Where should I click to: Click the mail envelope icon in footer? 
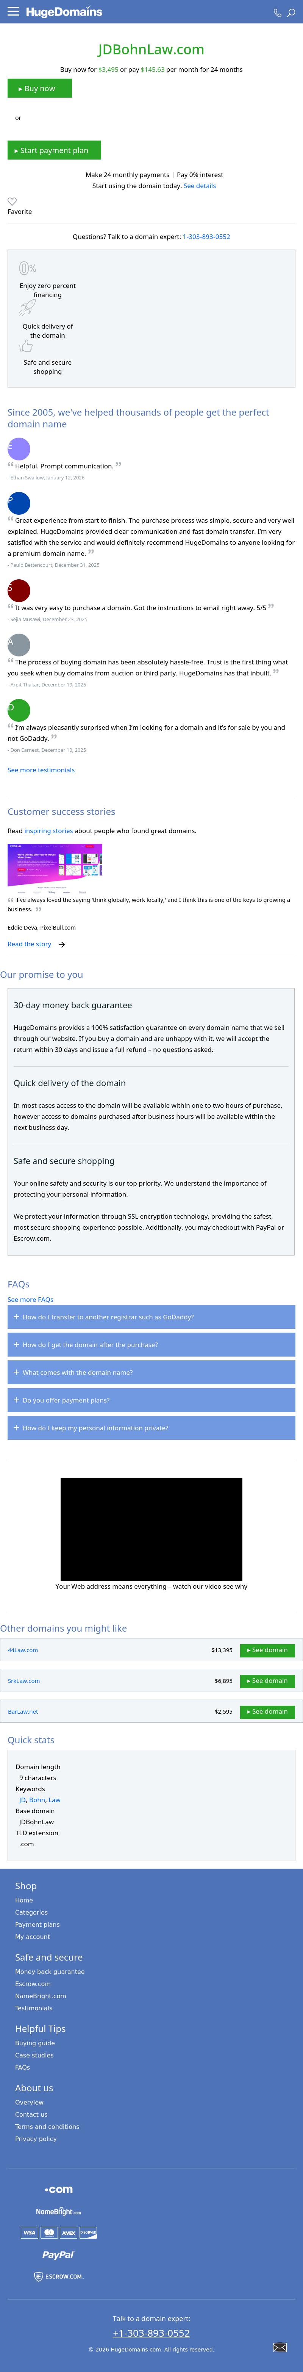(x=280, y=2347)
